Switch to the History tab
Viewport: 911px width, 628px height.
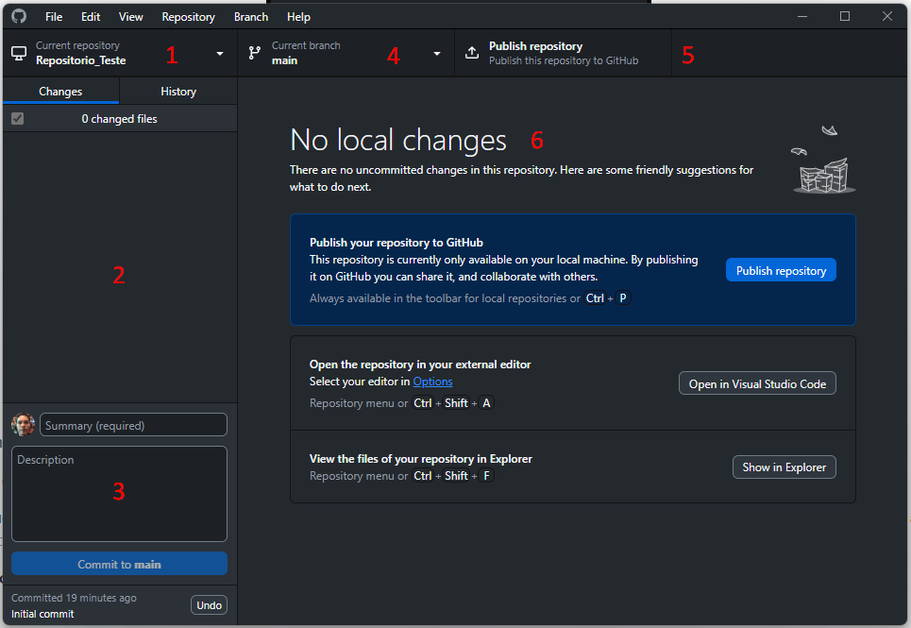(178, 92)
